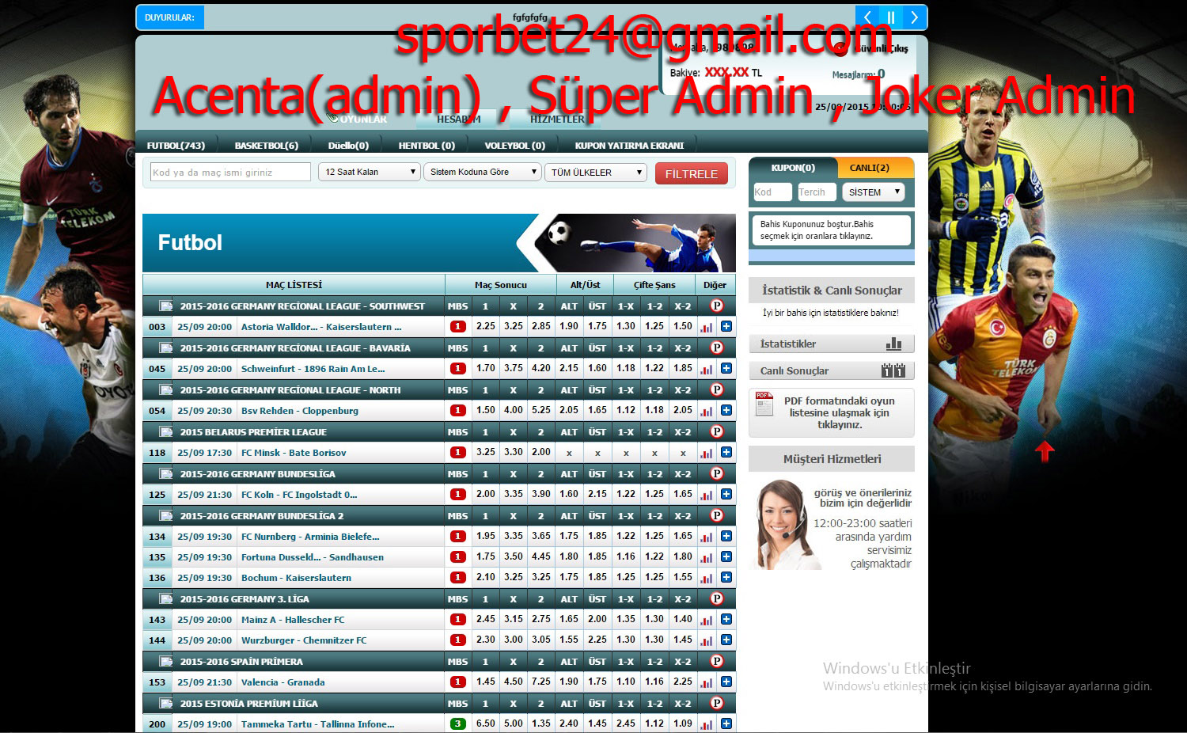Go to next announcement arrow
Viewport: 1187px width, 733px height.
point(915,17)
